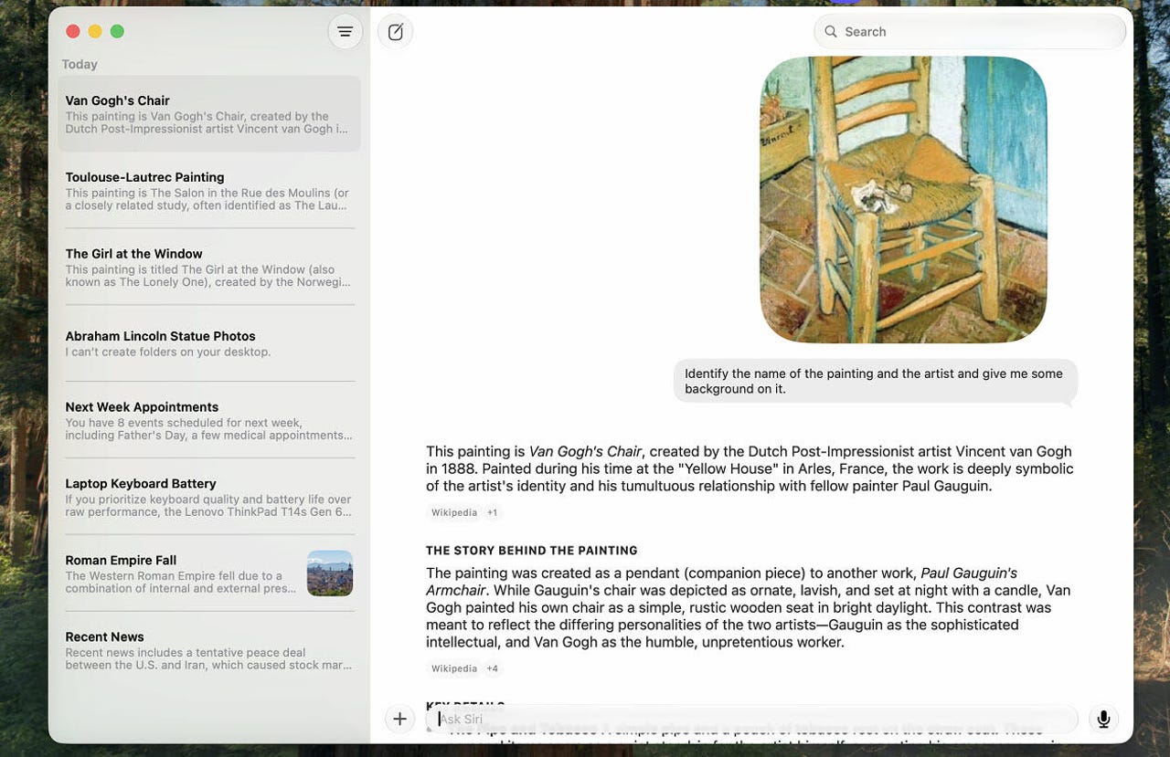Open the Toulouse-Lautrec Painting conversation
Viewport: 1170px width, 757px height.
tap(209, 190)
